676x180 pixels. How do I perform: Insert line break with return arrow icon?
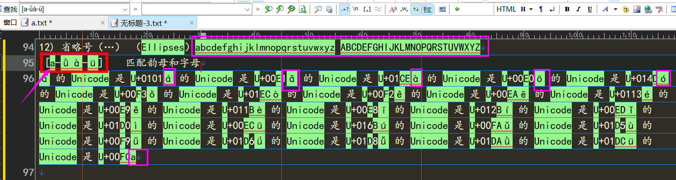[552, 9]
